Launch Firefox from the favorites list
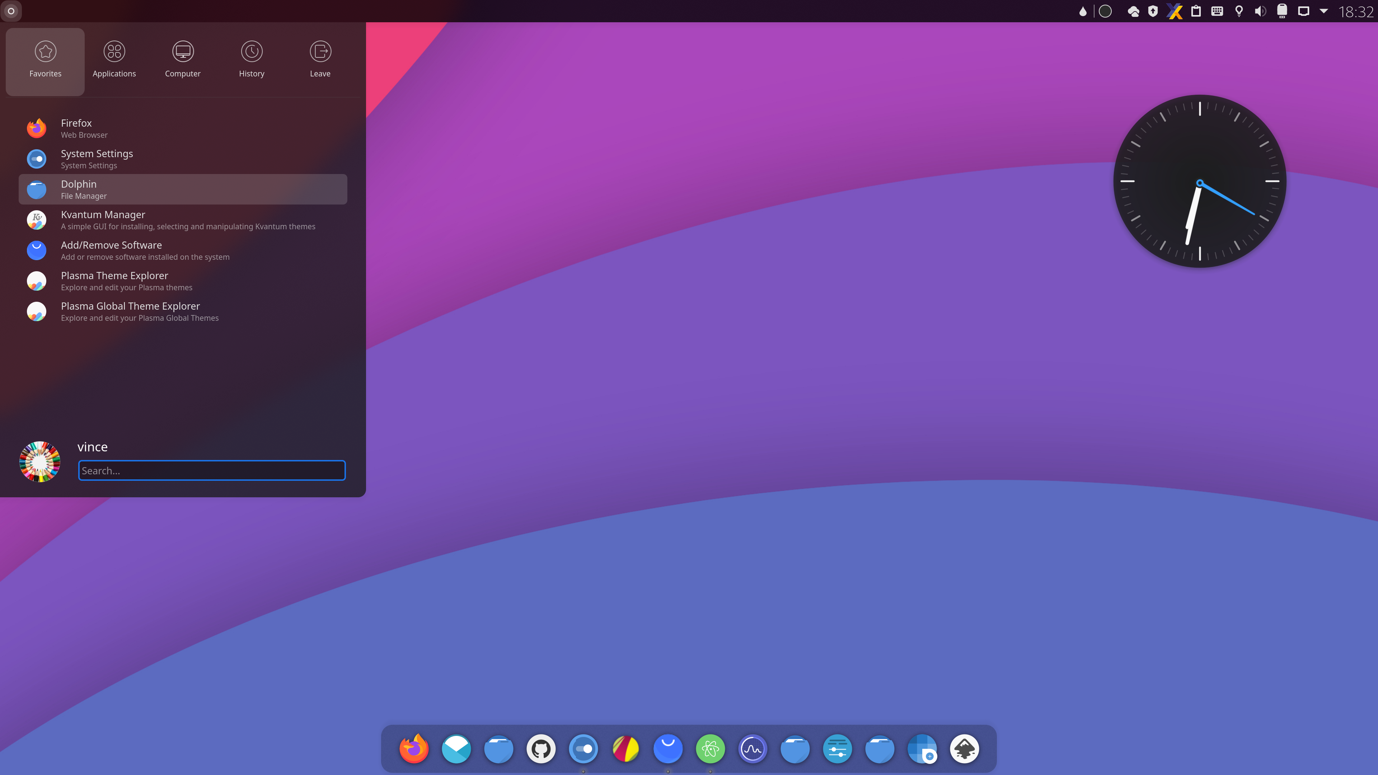The width and height of the screenshot is (1378, 775). 183,128
